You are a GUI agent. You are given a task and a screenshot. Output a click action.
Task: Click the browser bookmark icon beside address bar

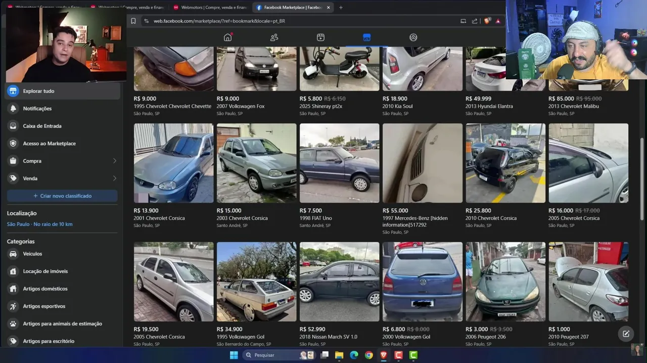point(133,21)
